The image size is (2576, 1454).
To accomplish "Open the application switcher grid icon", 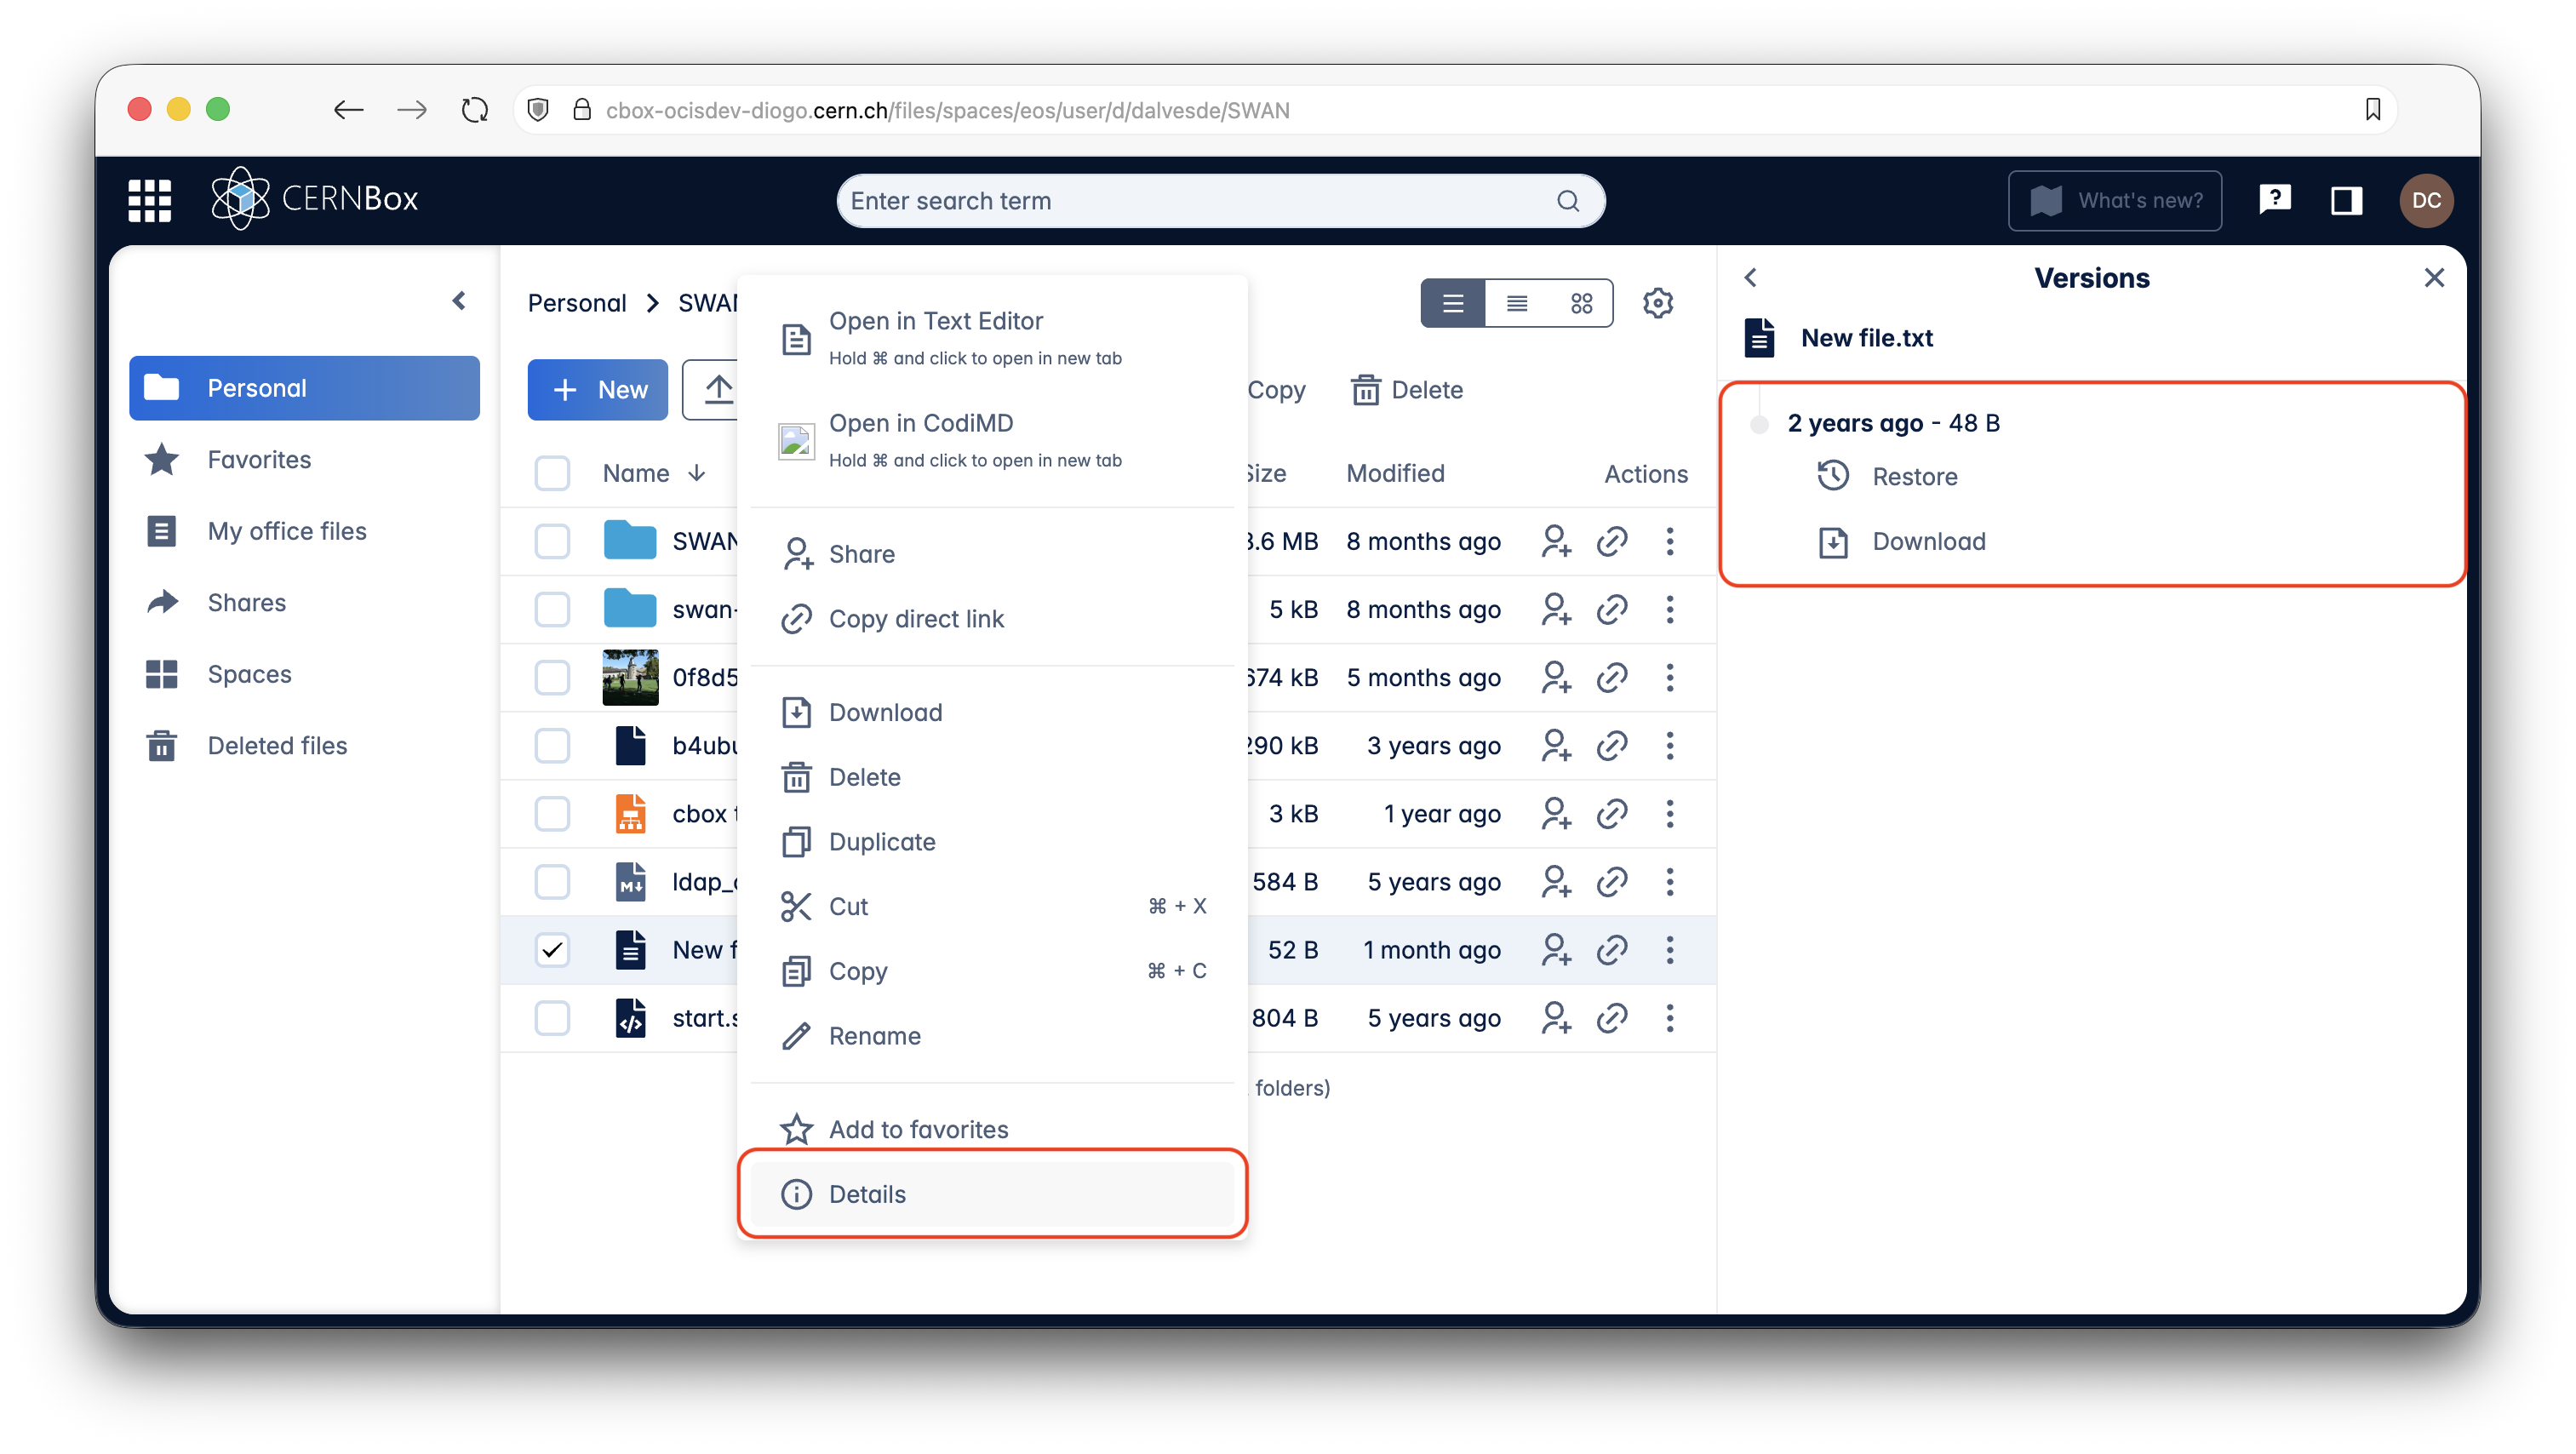I will tap(149, 200).
